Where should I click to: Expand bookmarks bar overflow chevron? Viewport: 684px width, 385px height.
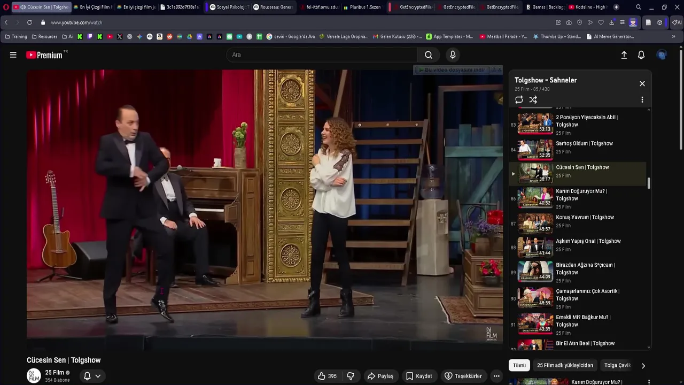(x=674, y=36)
